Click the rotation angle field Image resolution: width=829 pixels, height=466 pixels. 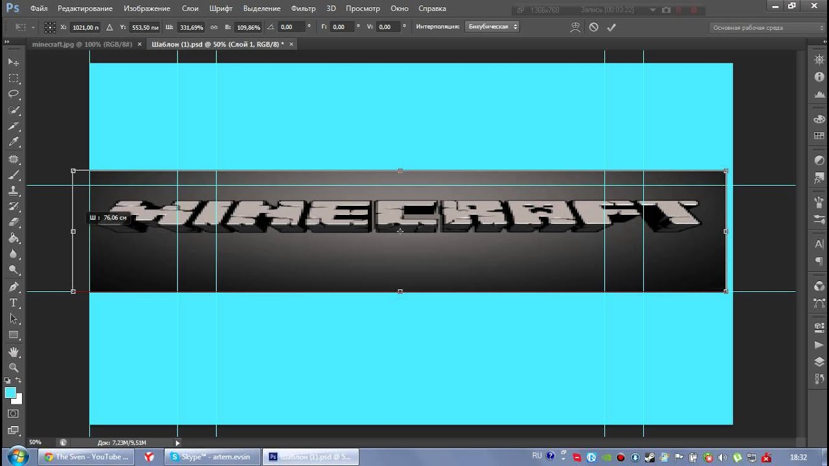[x=291, y=27]
